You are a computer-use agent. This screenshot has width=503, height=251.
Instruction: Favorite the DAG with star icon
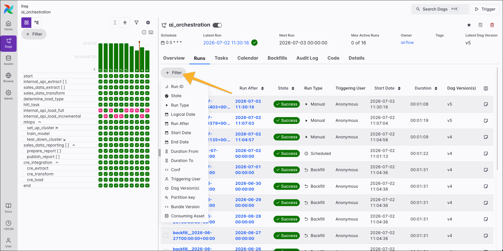[x=469, y=25]
